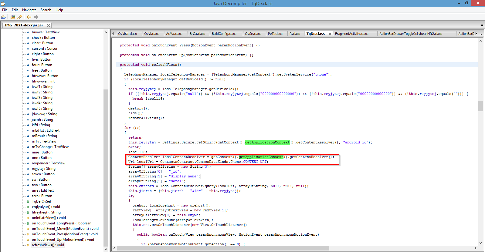Go forward using the right arrow icon
485x252 pixels.
pos(36,17)
